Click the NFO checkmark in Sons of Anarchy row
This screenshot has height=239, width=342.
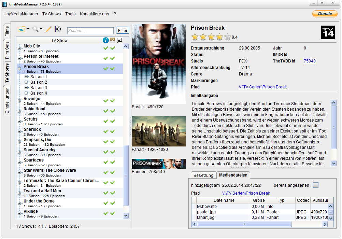point(106,152)
